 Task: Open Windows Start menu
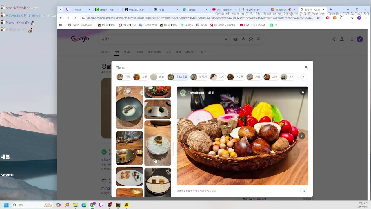click(6, 205)
